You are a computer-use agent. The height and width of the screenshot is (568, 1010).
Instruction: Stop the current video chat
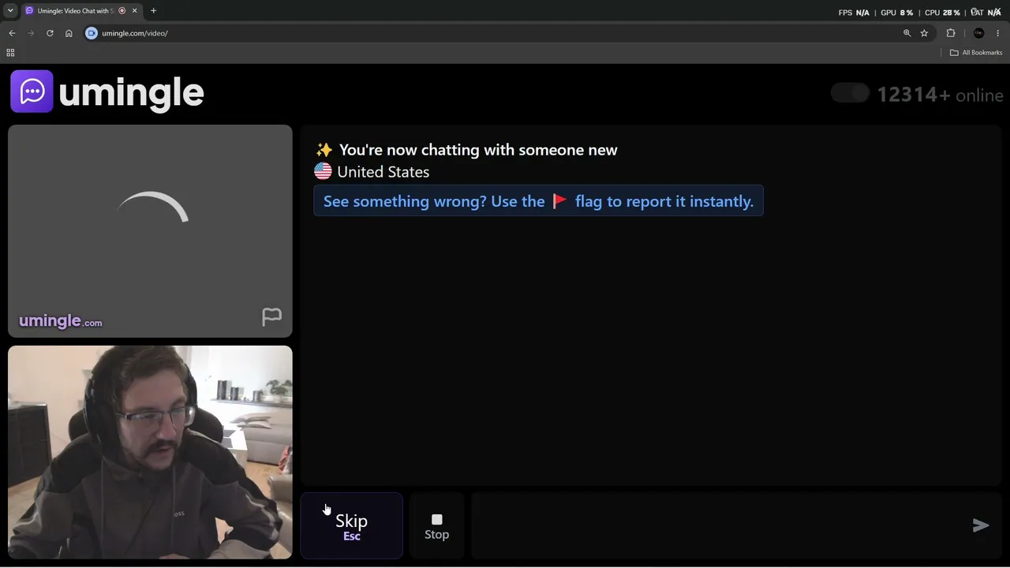[436, 525]
